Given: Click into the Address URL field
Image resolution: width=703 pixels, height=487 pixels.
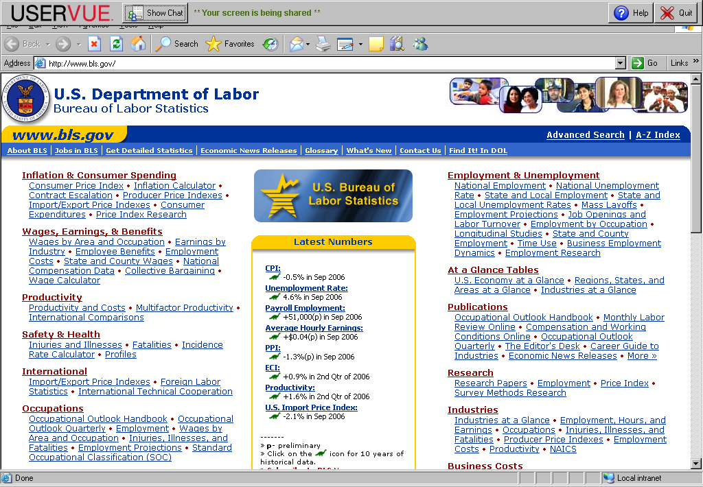Looking at the screenshot, I should tap(331, 63).
